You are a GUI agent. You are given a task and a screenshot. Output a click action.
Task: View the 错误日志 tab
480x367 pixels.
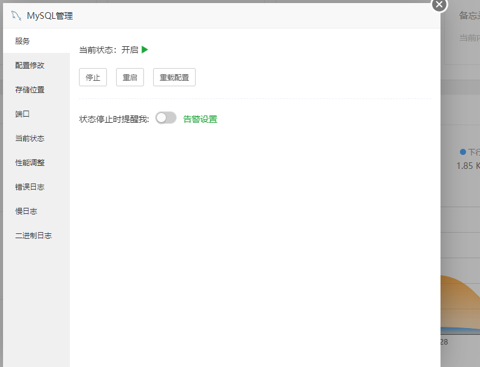[x=36, y=187]
